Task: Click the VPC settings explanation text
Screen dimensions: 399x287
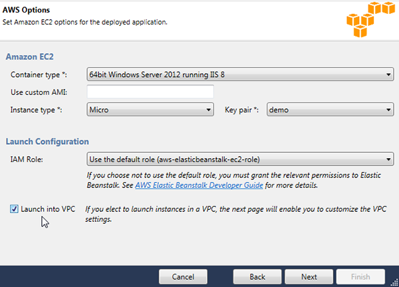Action: [235, 214]
